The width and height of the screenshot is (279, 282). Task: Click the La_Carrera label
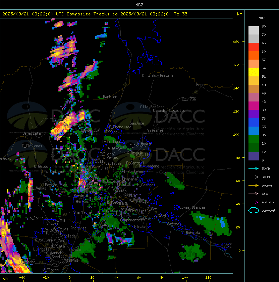point(38,218)
